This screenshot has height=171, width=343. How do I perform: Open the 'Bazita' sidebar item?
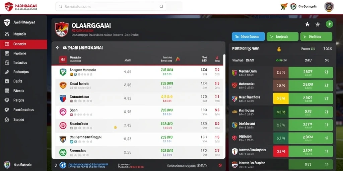click(23, 81)
